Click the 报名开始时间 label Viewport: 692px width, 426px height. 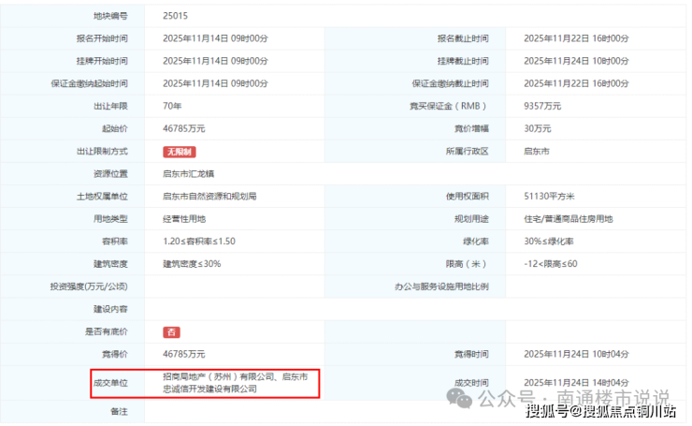(x=102, y=38)
